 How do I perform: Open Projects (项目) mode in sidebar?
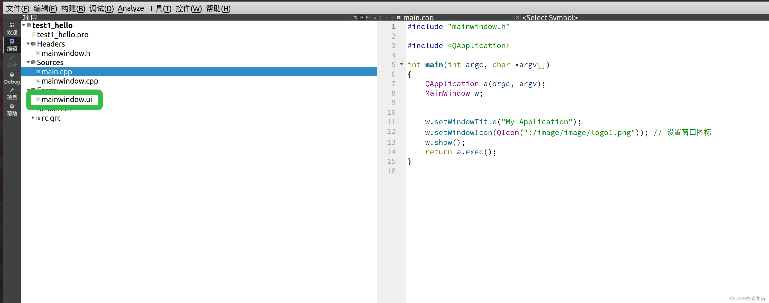click(12, 94)
